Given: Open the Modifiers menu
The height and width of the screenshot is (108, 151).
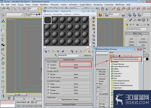Looking at the screenshot, I should tap(44, 5).
